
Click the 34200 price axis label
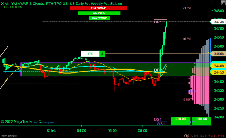click(x=219, y=117)
